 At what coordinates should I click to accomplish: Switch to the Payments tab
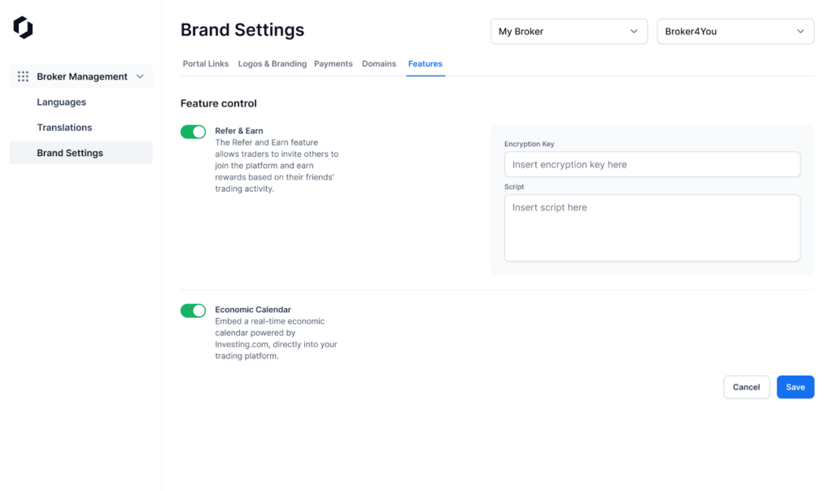[x=334, y=63]
